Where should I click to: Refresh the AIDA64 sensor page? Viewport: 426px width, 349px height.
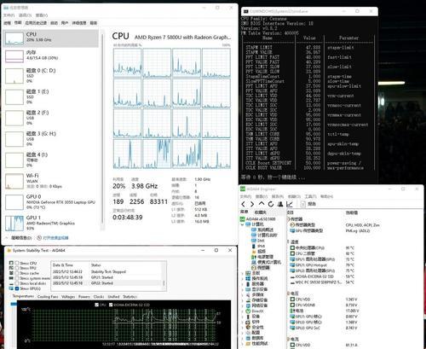click(271, 204)
